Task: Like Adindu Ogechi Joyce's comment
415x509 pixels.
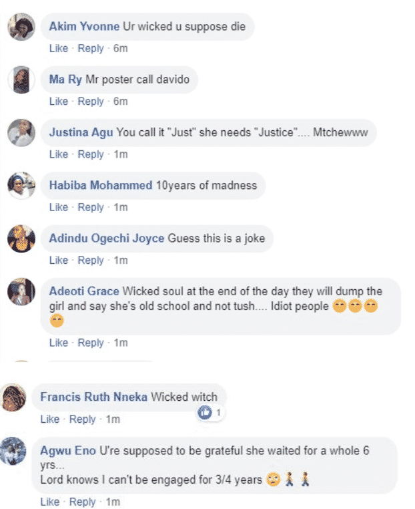Action: [59, 260]
